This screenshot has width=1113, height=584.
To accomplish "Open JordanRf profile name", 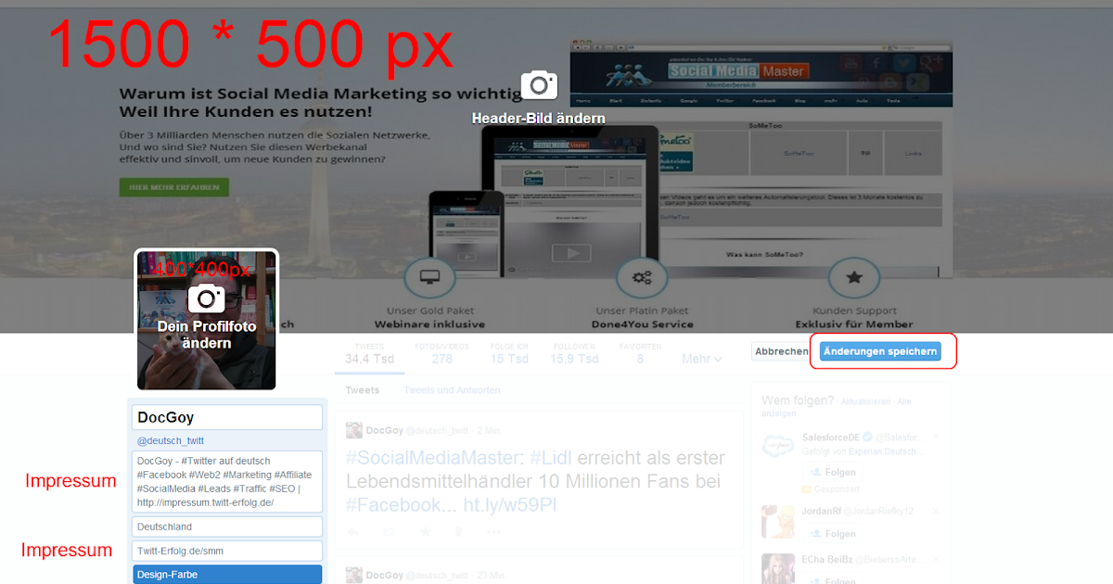I will [x=824, y=511].
